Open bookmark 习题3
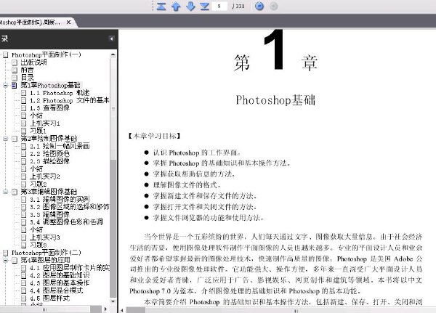 point(38,245)
